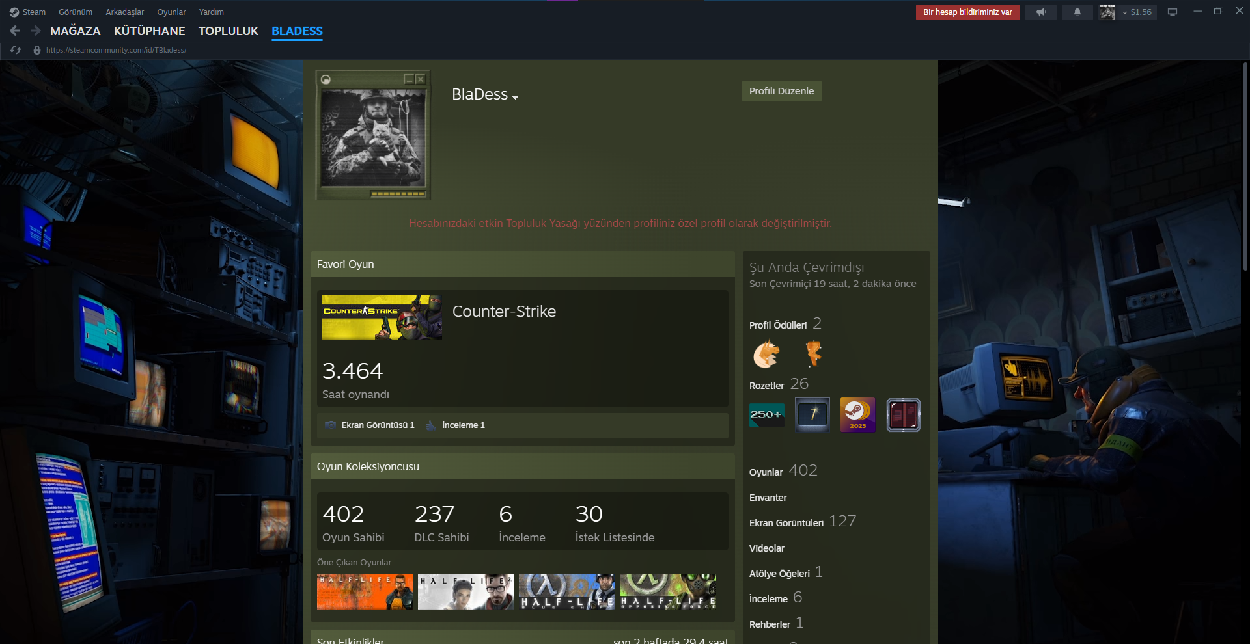Click the 237 DLC Sahibi stat
This screenshot has width=1250, height=644.
point(441,522)
